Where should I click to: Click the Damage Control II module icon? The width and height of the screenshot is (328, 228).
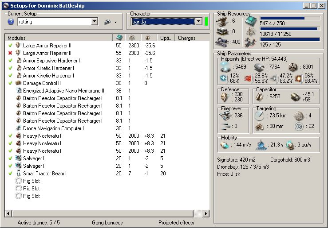pos(19,83)
